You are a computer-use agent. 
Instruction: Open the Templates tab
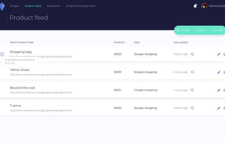[53, 6]
